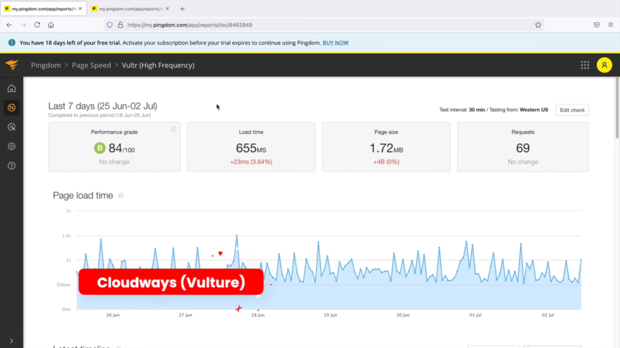
Task: Open the Firefox hamburger menu
Action: (x=610, y=25)
